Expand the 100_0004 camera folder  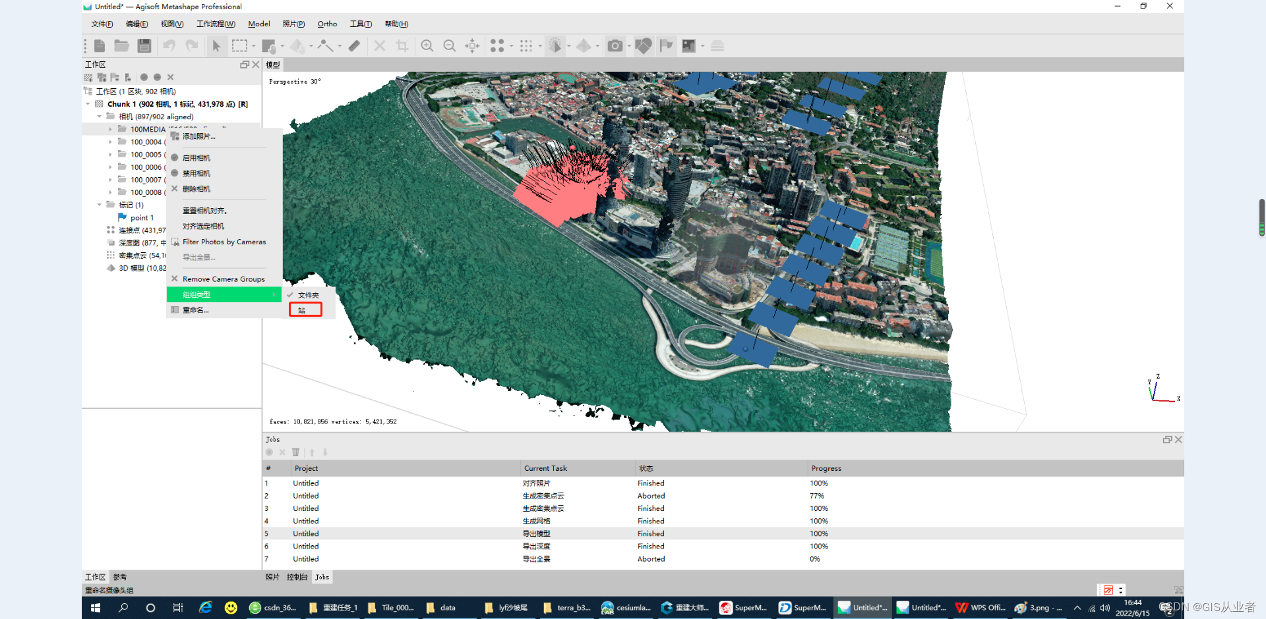(x=110, y=142)
